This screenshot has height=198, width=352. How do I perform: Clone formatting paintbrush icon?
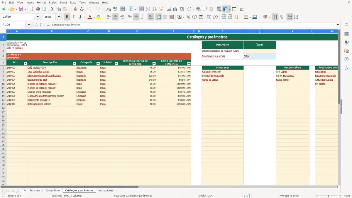coord(75,9)
